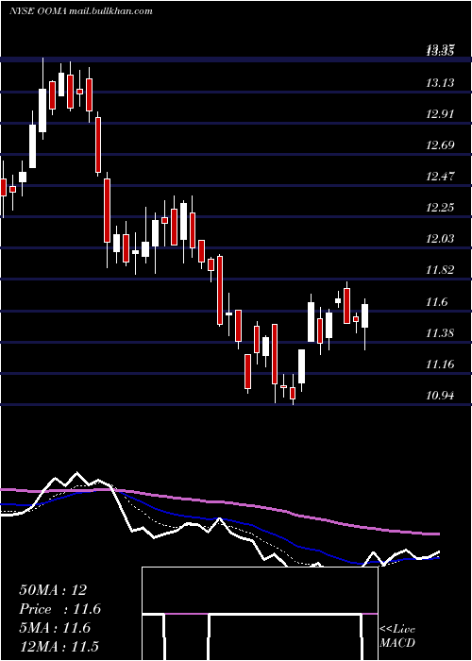Select the 12.25 price axis label
Screen dimensions: 472x661
[x=440, y=208]
